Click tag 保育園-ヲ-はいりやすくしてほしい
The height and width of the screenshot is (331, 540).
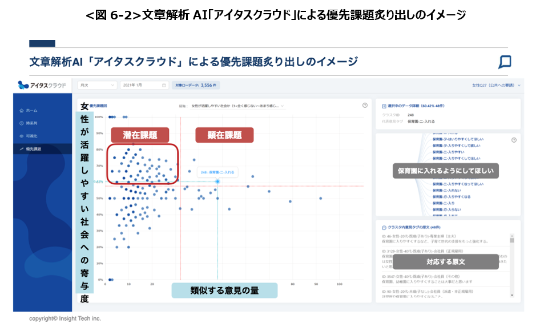click(x=458, y=139)
